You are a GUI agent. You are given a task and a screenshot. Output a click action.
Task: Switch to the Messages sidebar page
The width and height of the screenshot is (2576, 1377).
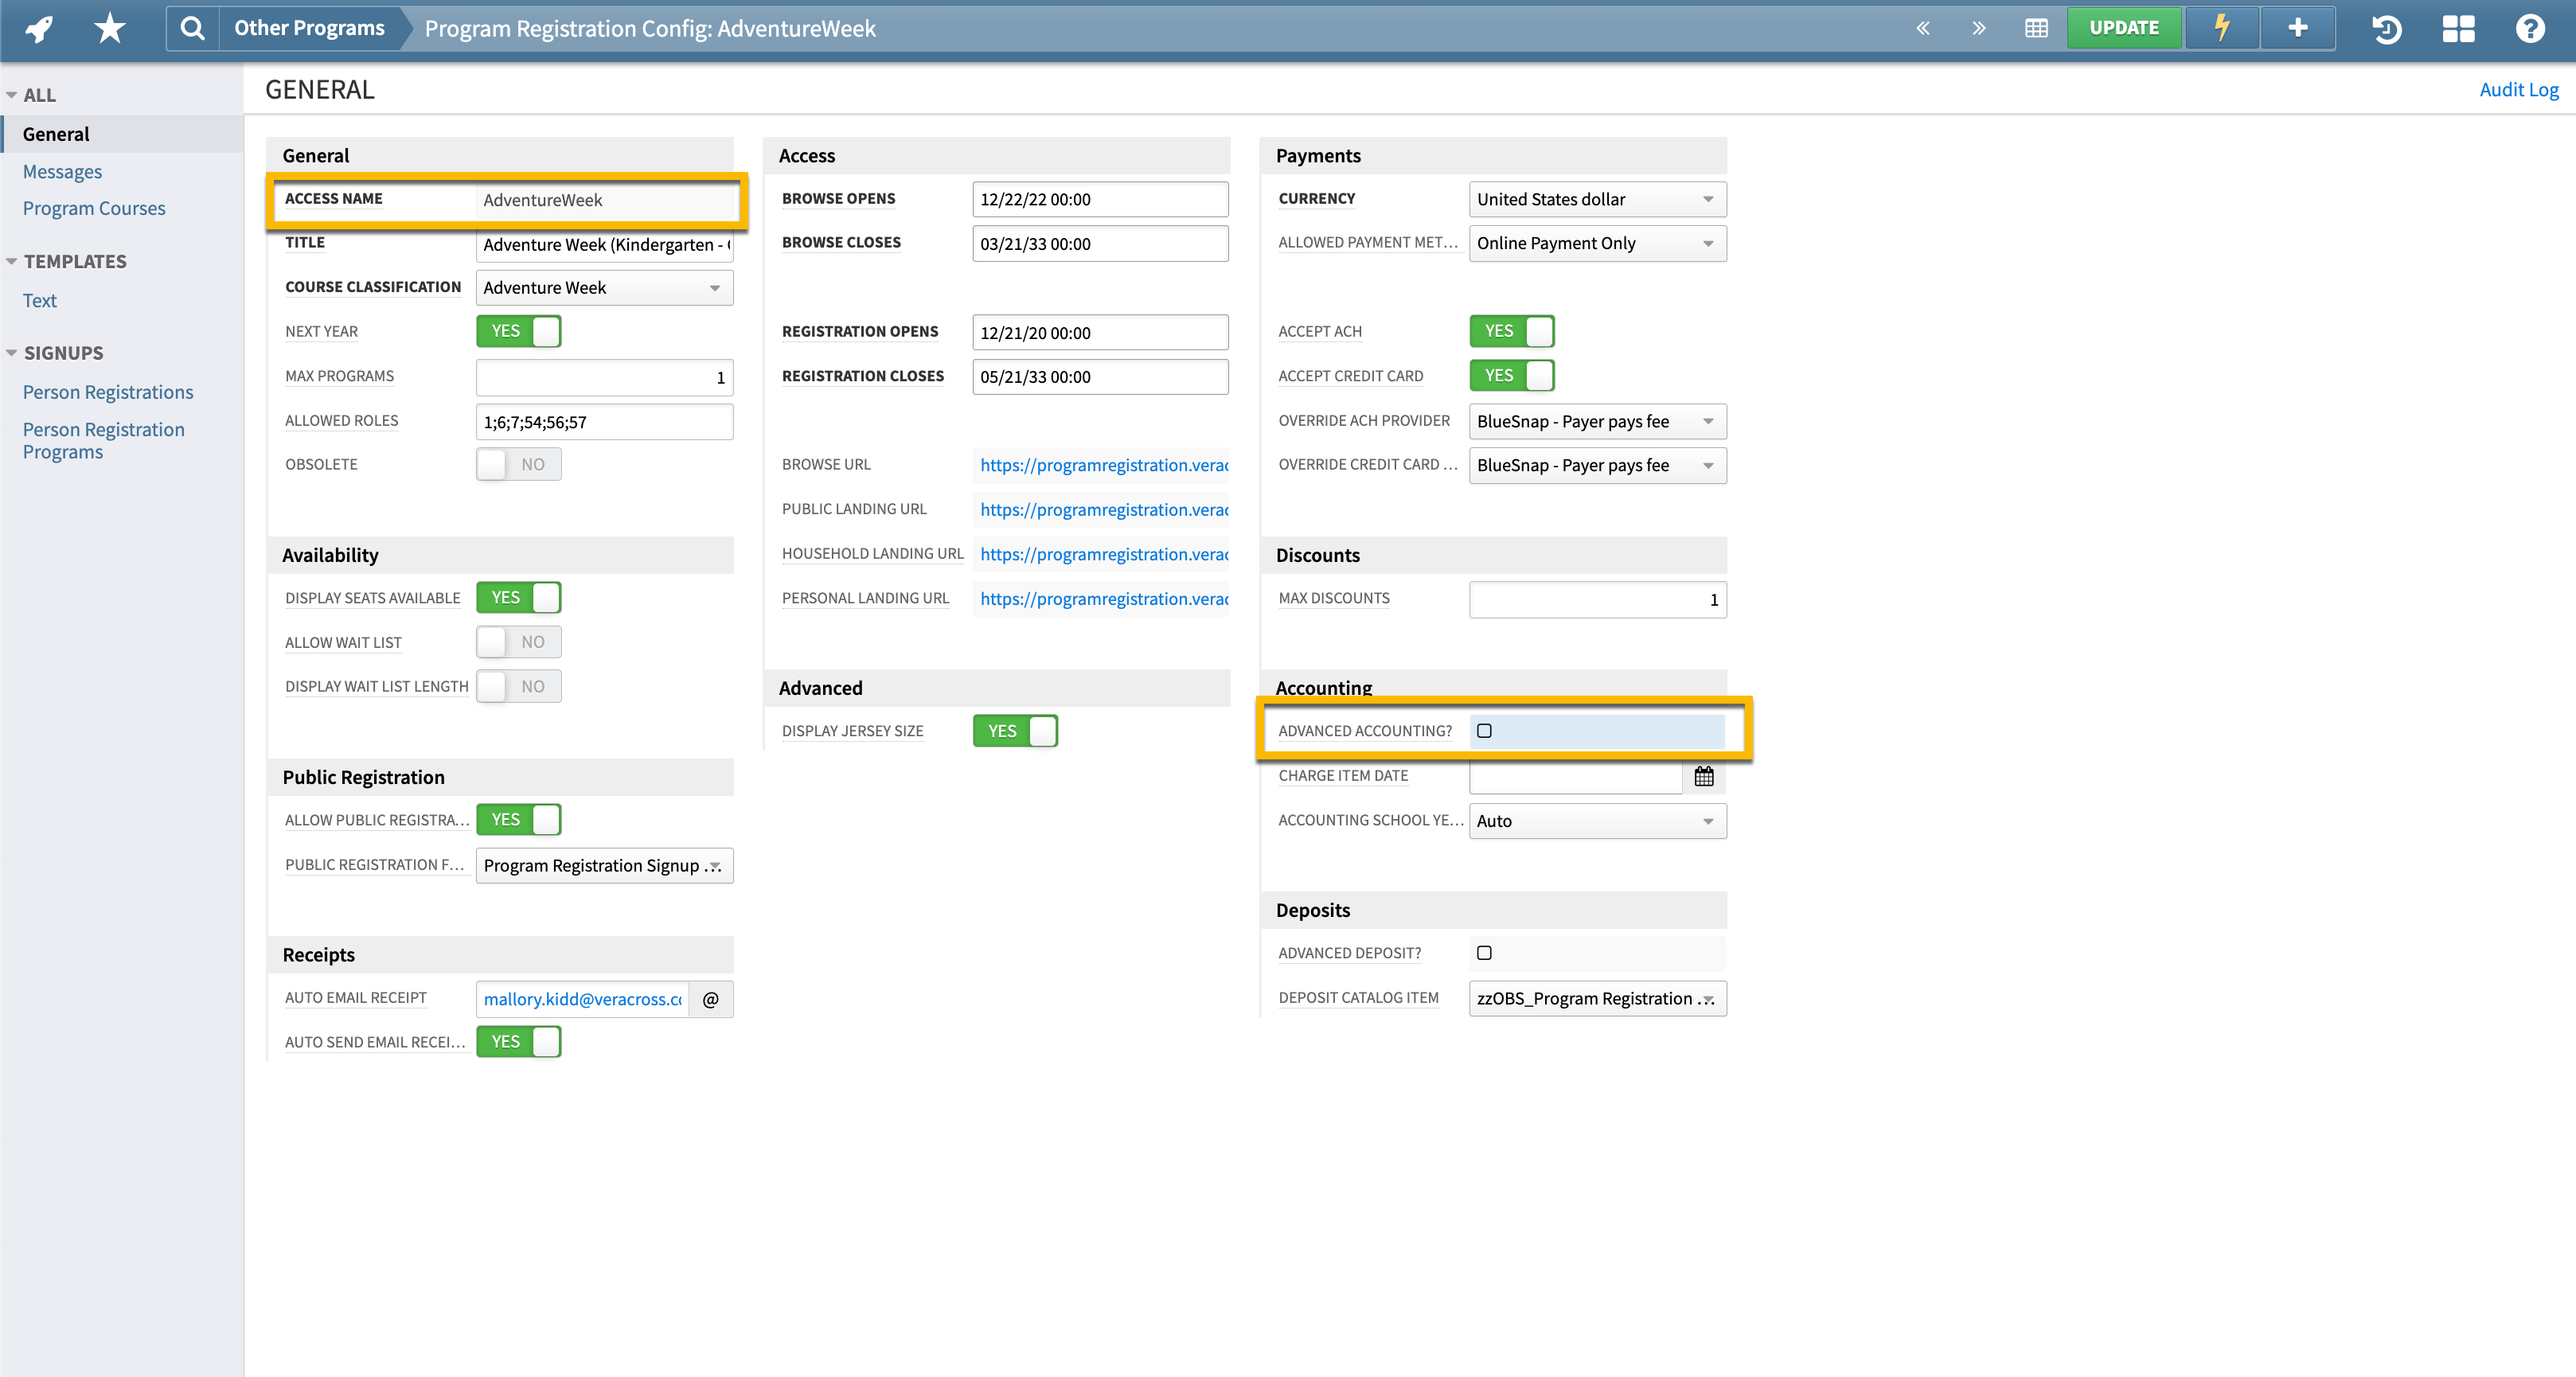(x=62, y=171)
